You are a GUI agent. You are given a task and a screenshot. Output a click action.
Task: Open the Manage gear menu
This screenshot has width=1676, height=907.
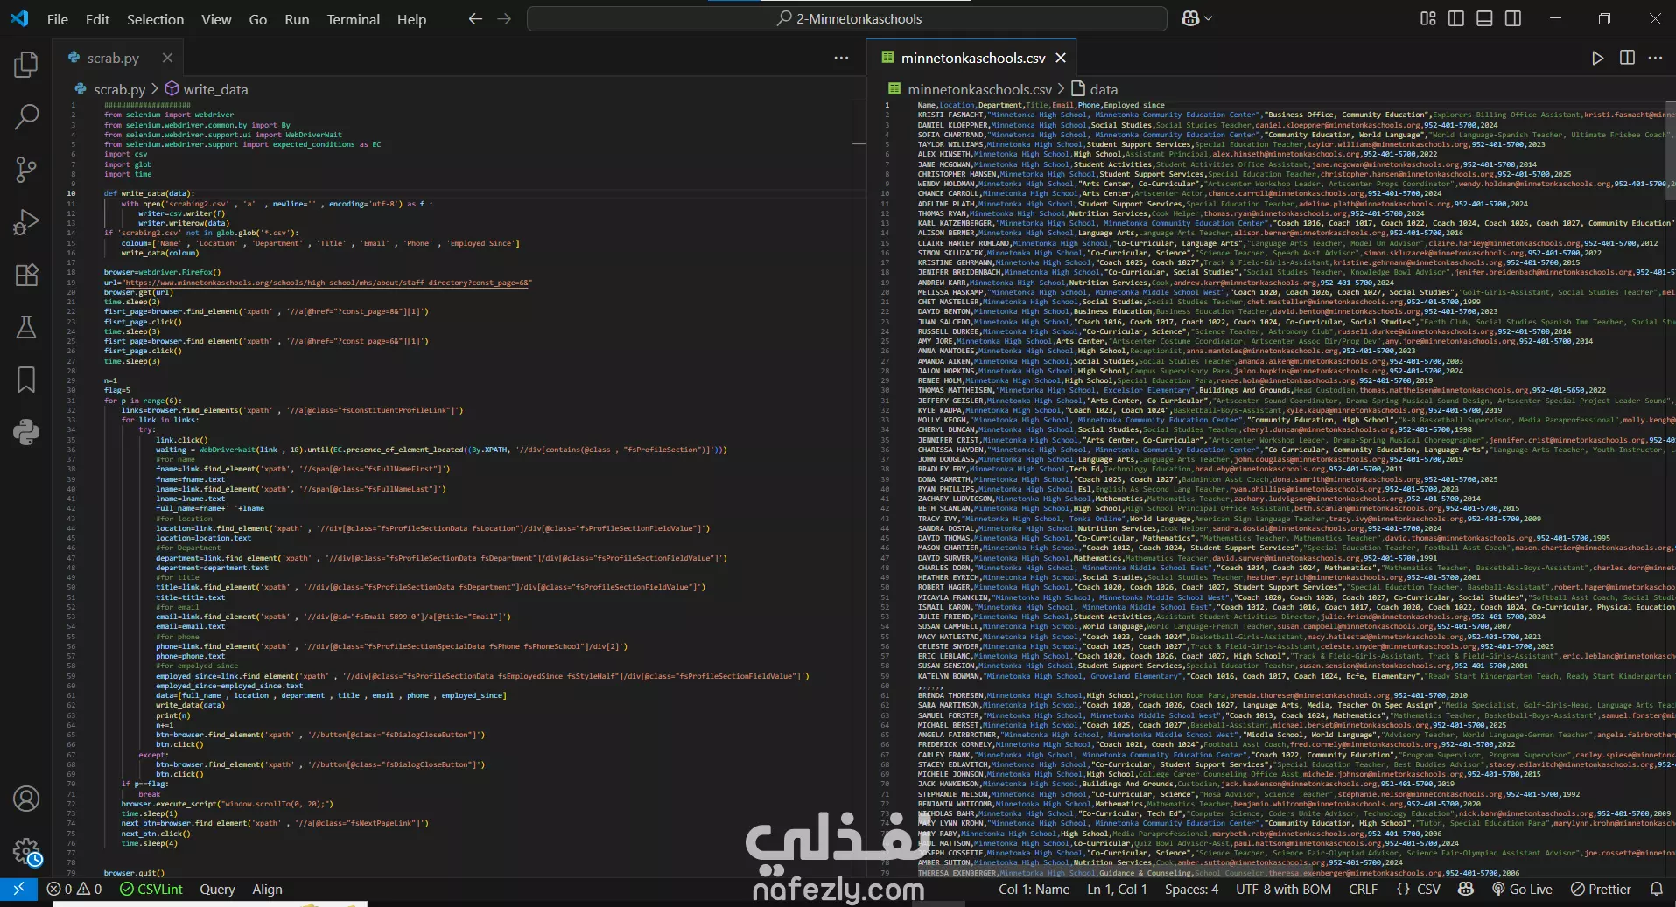pos(26,851)
